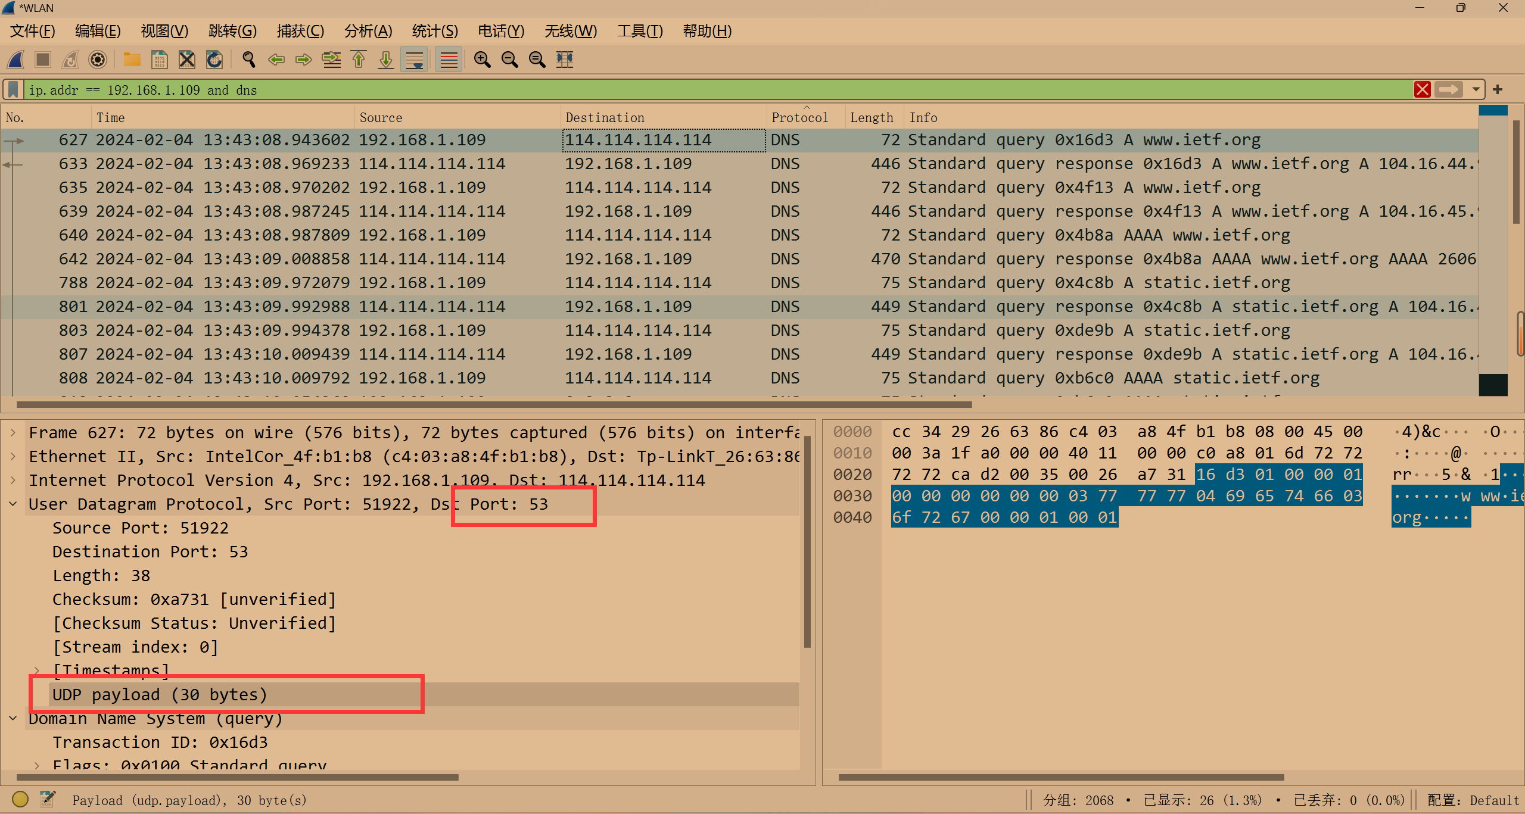The width and height of the screenshot is (1525, 814).
Task: Select packet 633 query response row
Action: click(740, 164)
